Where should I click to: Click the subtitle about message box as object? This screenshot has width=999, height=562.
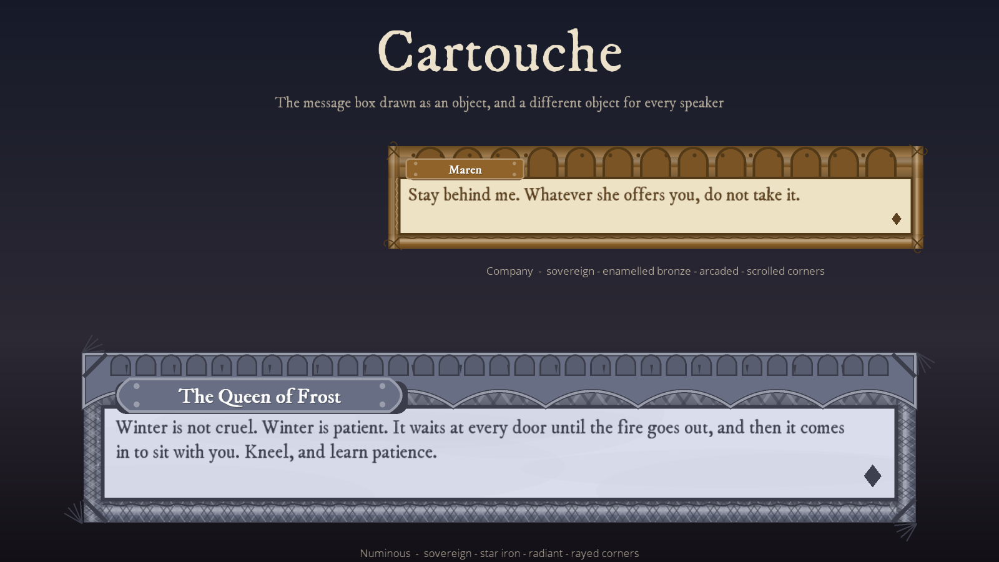pos(499,103)
